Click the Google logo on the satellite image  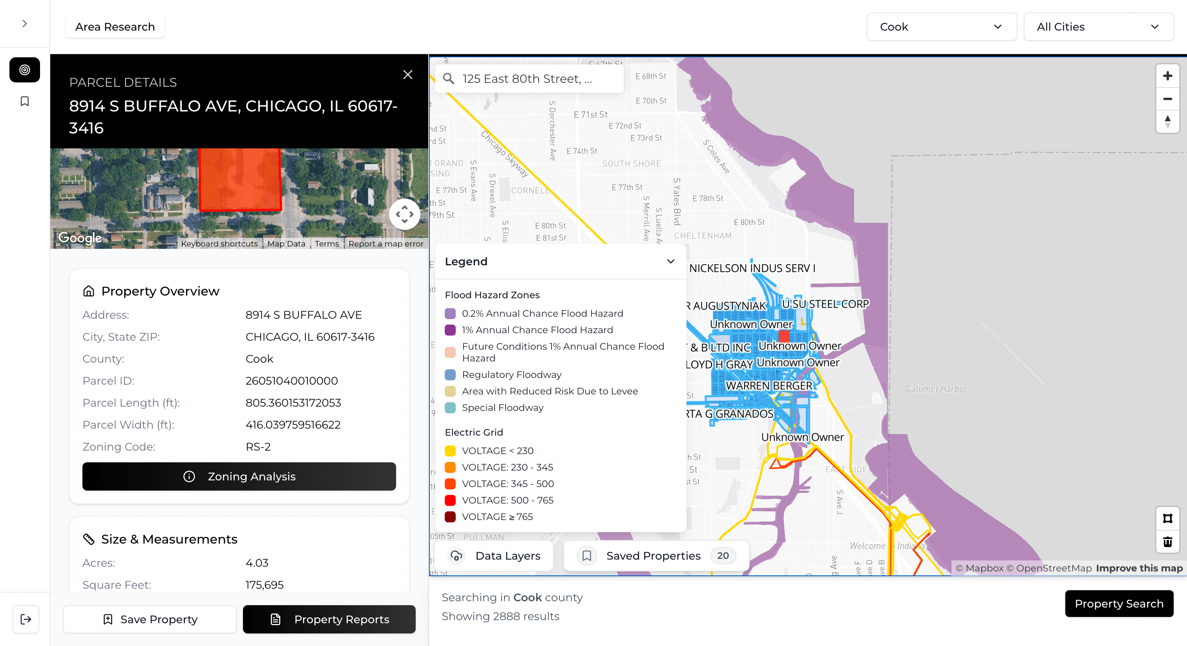80,238
